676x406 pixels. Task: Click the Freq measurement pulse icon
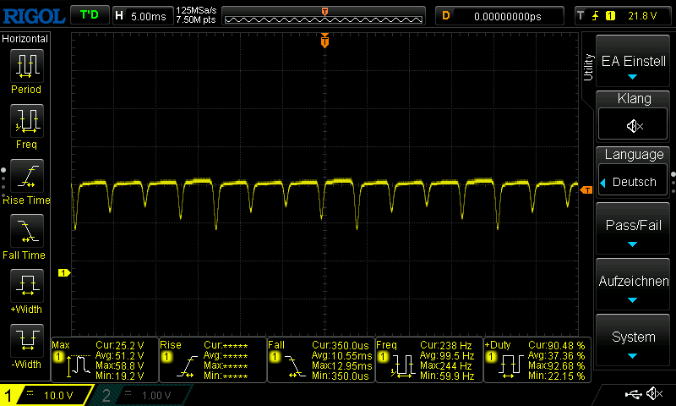tap(403, 366)
